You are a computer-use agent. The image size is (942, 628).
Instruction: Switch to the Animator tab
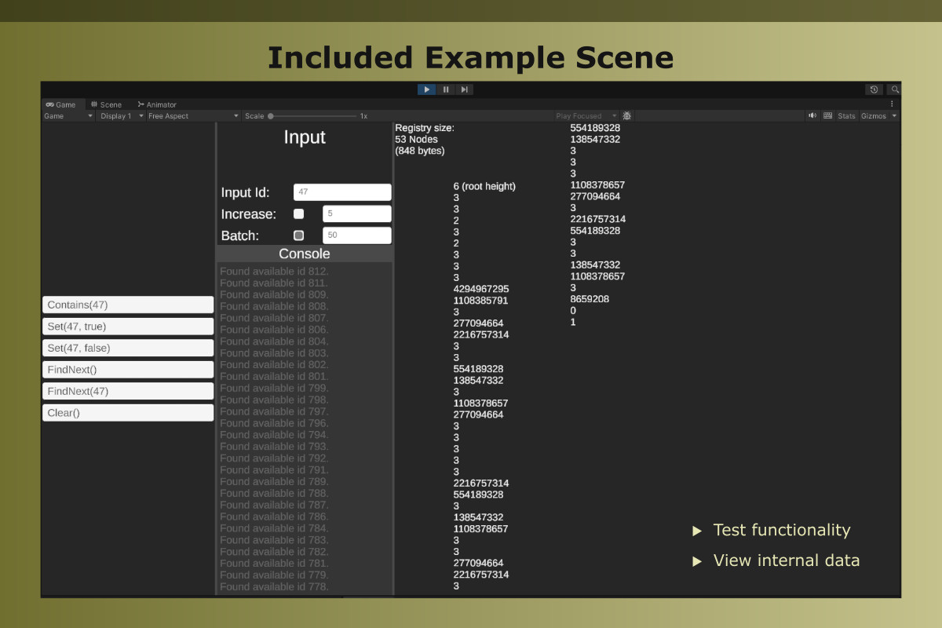157,104
